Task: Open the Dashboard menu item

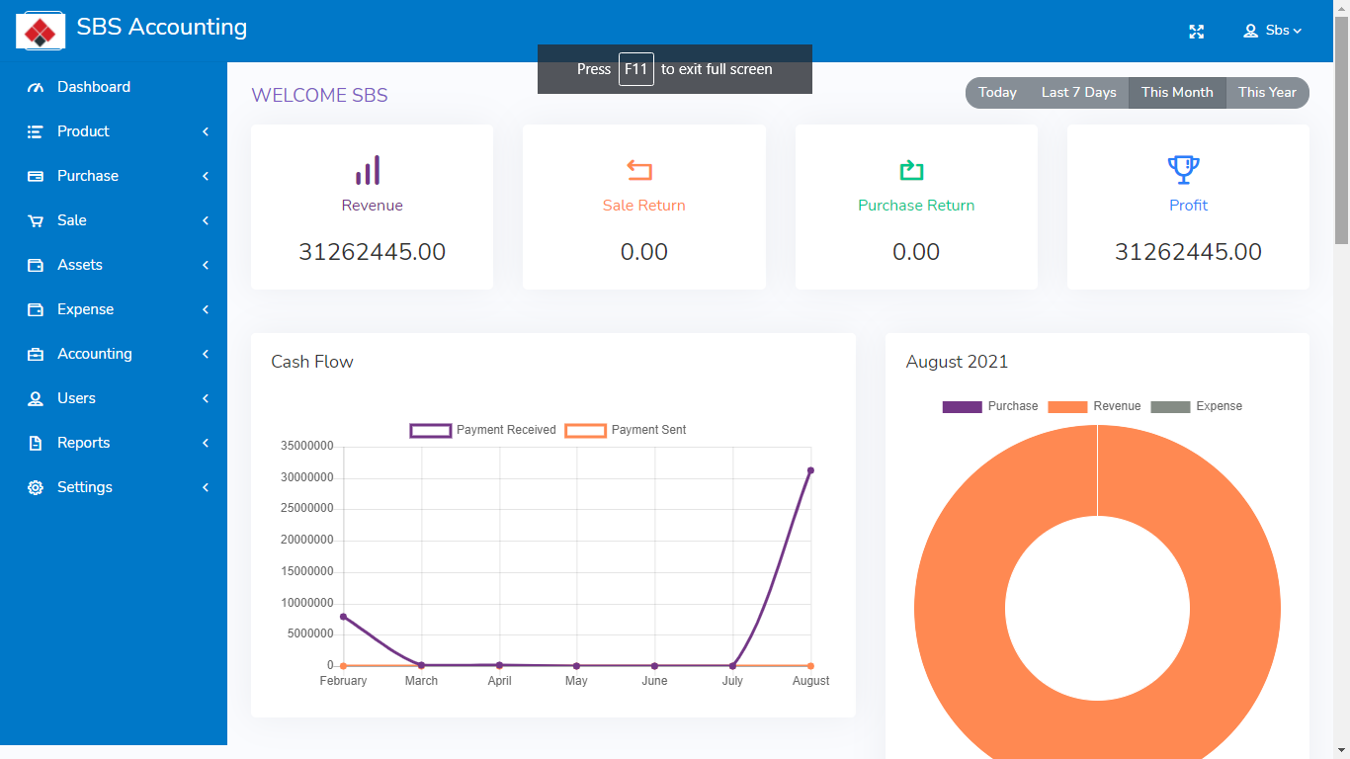Action: click(114, 87)
